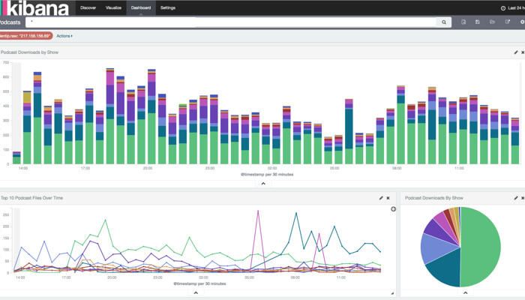Load saved dashboard folder icon
The width and height of the screenshot is (525, 300).
492,22
